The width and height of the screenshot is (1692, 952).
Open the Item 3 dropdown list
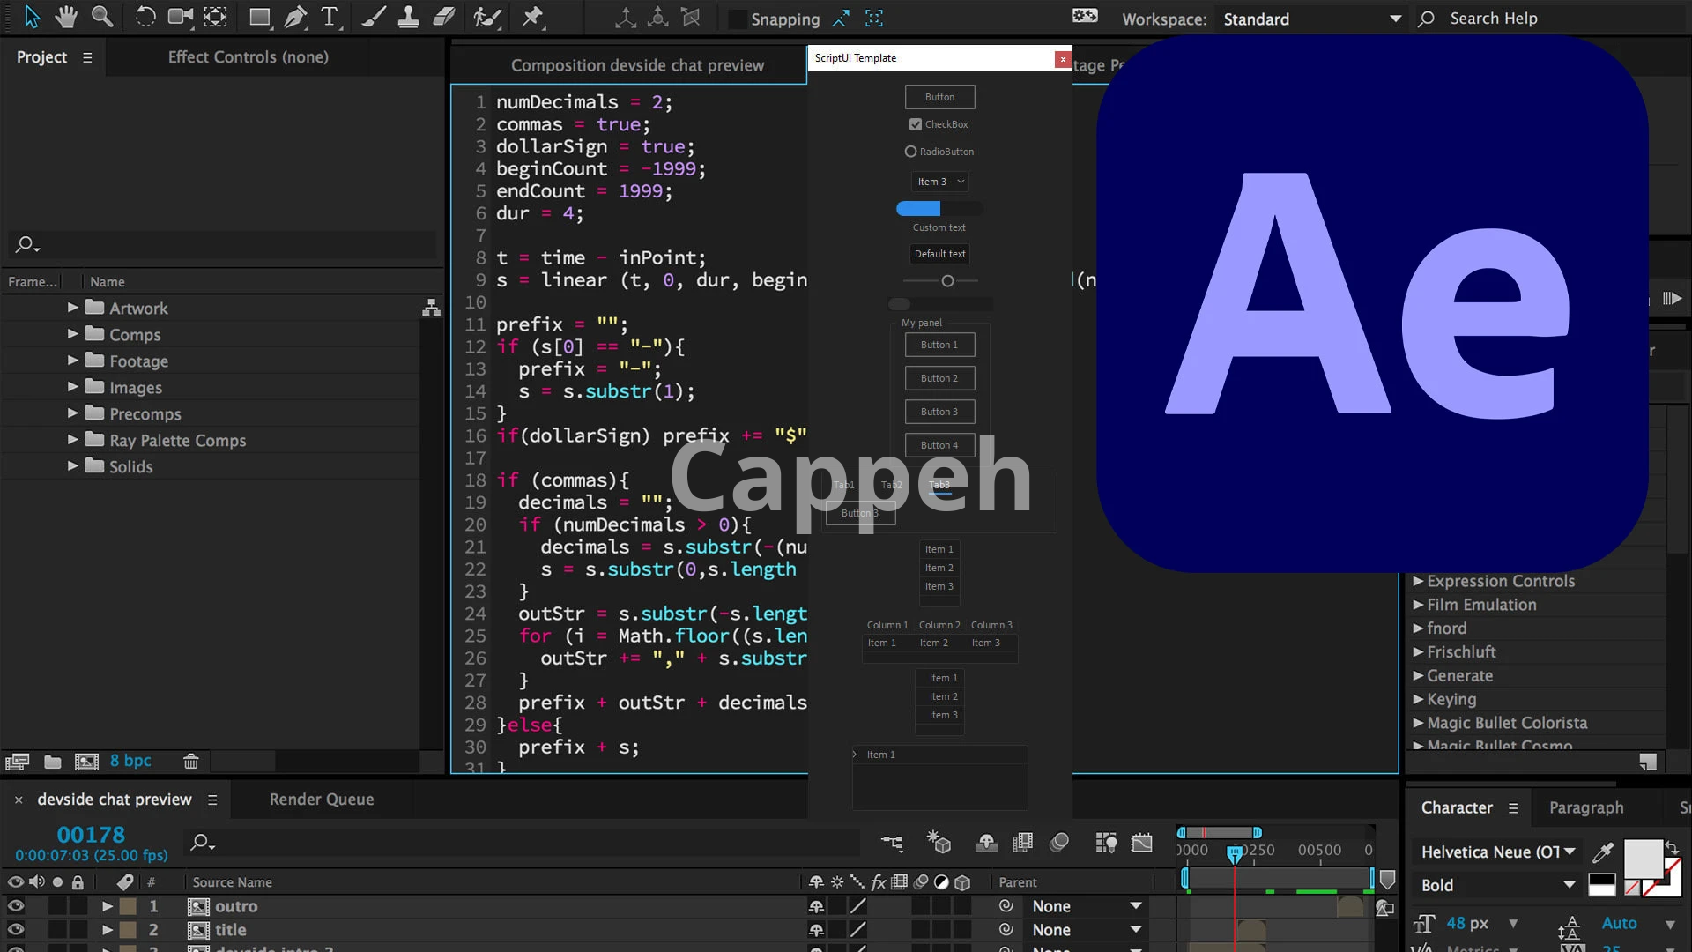point(940,182)
